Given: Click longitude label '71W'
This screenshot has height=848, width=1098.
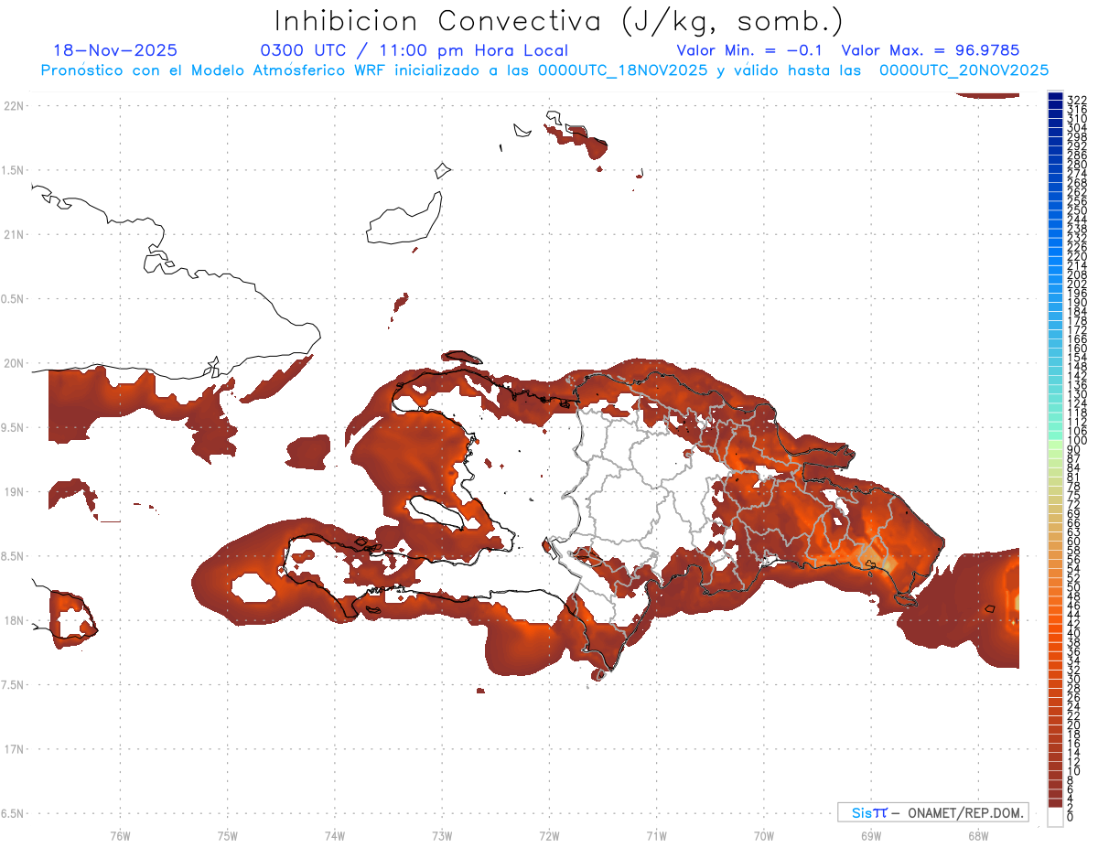Looking at the screenshot, I should click(656, 835).
